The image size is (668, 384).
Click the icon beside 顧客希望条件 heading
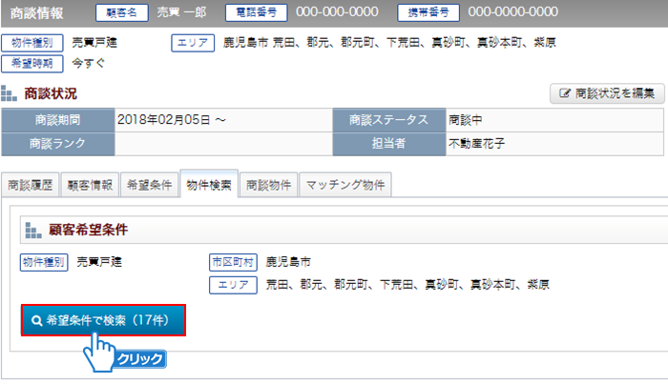click(x=33, y=231)
